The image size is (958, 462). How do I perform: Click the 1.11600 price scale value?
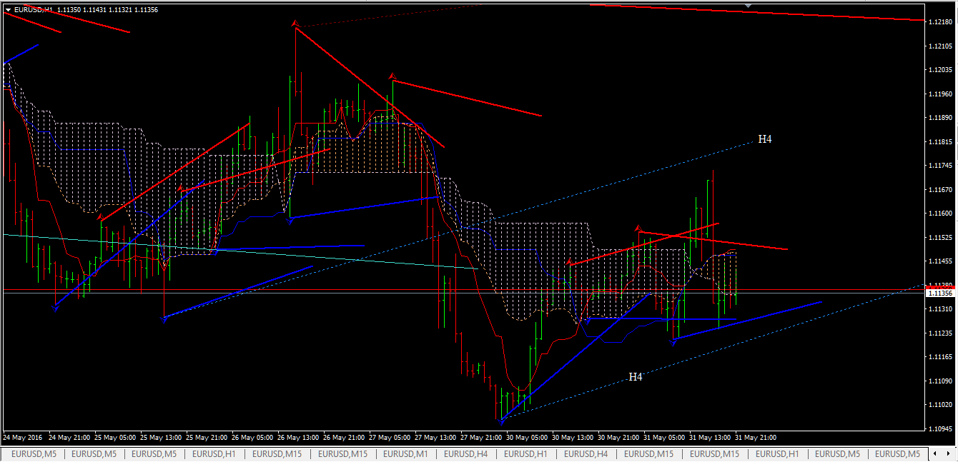(939, 214)
